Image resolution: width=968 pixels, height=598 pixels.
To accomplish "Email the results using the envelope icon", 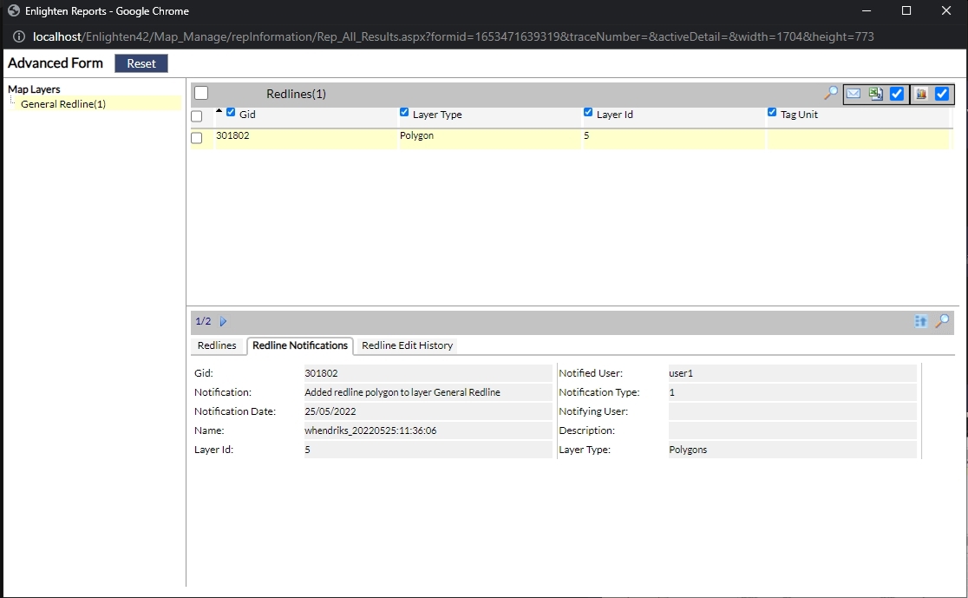I will click(x=854, y=94).
